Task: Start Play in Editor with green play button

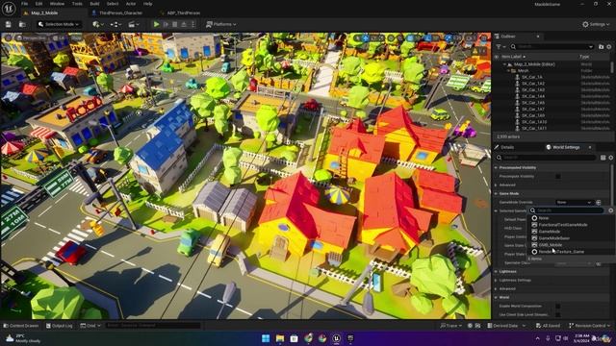Action: point(156,24)
